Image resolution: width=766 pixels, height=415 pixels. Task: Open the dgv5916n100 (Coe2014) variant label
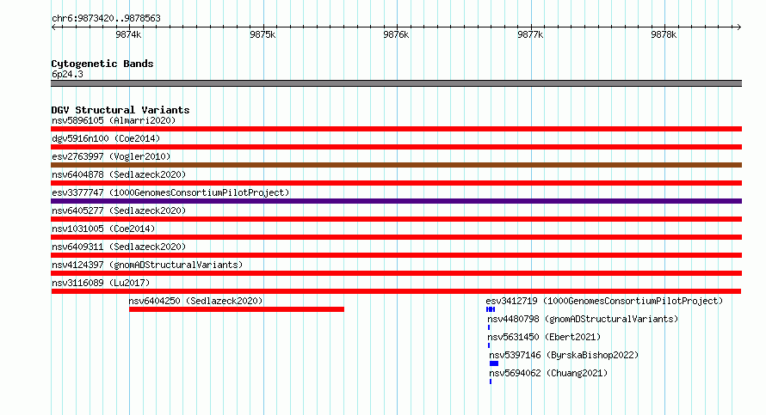(106, 138)
